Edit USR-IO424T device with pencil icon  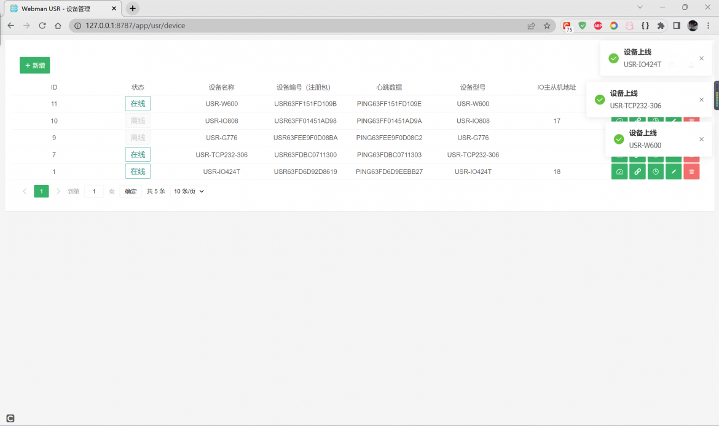674,172
